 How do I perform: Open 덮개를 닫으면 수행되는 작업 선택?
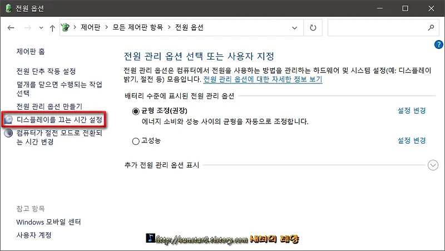coord(59,88)
